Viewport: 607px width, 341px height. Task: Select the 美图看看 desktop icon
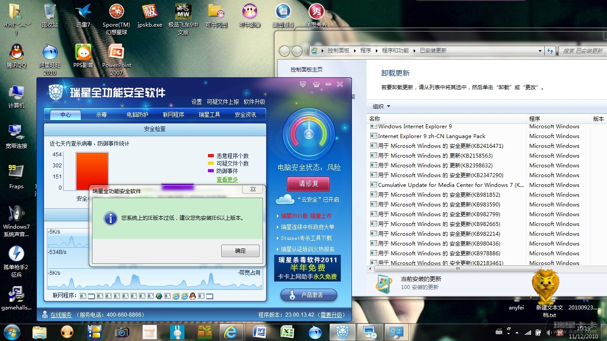click(x=283, y=16)
